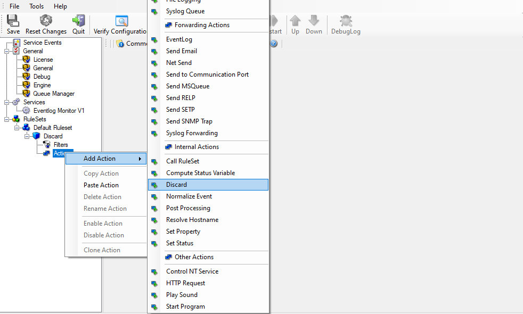Select Filters under Discard rule
Viewport: 523px width, 314px height.
click(61, 145)
